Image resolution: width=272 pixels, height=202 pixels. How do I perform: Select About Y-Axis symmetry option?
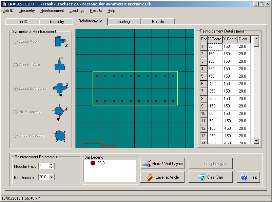click(16, 65)
